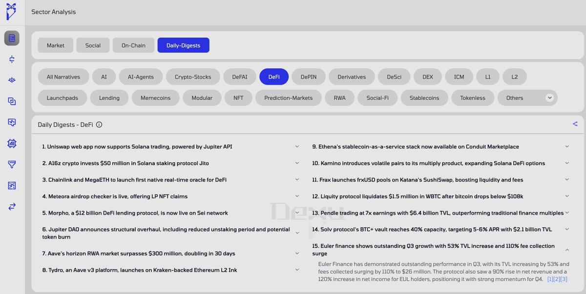The width and height of the screenshot is (586, 294).
Task: Select the DeFAI narrative filter
Action: click(240, 77)
